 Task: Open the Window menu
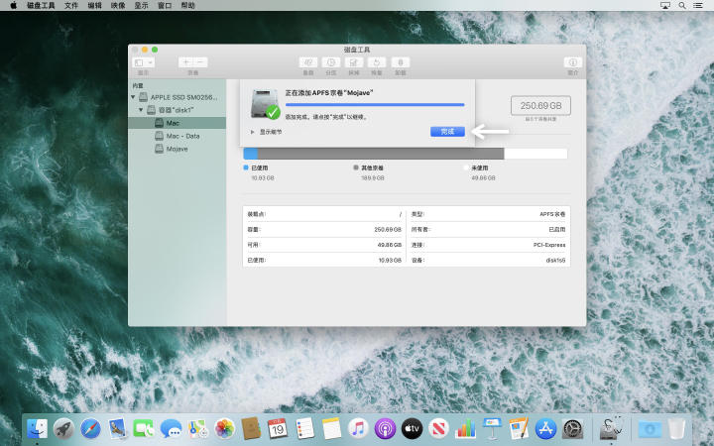coord(165,6)
